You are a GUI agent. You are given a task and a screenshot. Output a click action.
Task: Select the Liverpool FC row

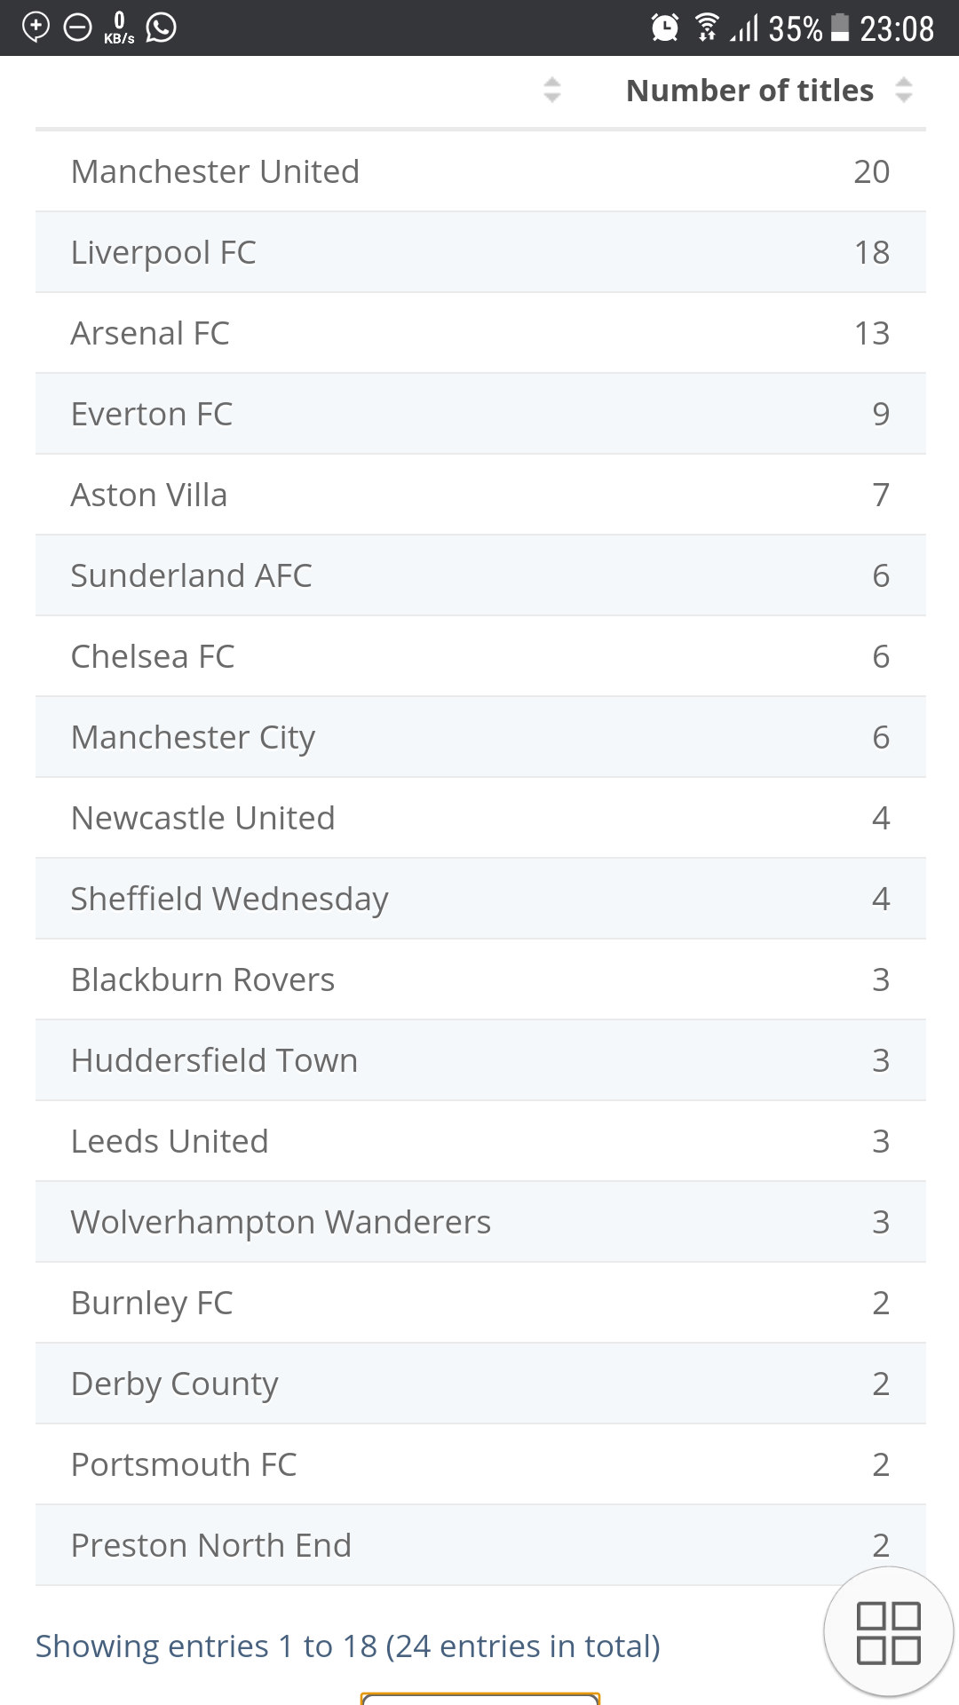click(x=480, y=252)
